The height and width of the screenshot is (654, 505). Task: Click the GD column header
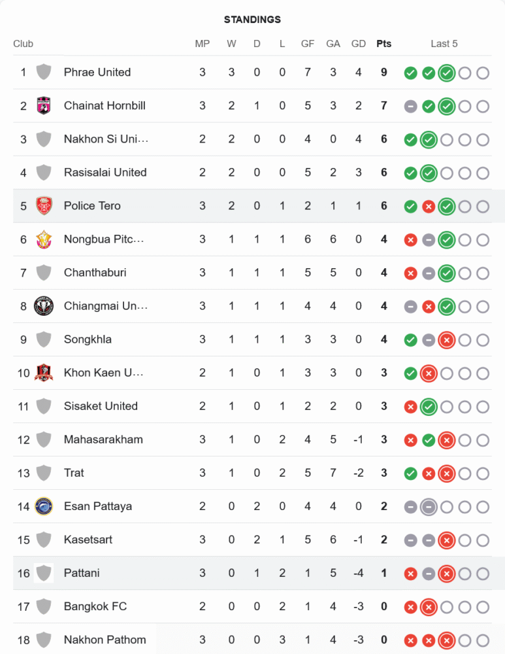[x=359, y=44]
